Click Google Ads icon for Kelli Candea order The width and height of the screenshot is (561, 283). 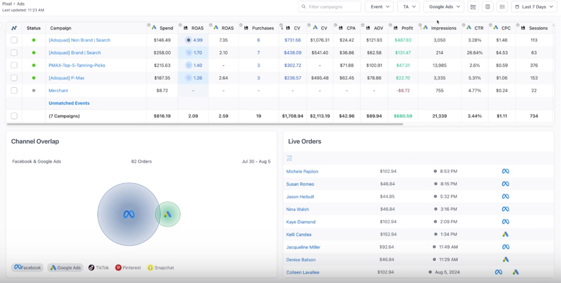pos(505,234)
